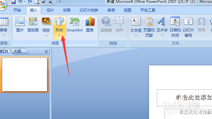Apply subscript from quick access toolbar

(x=51, y=2)
